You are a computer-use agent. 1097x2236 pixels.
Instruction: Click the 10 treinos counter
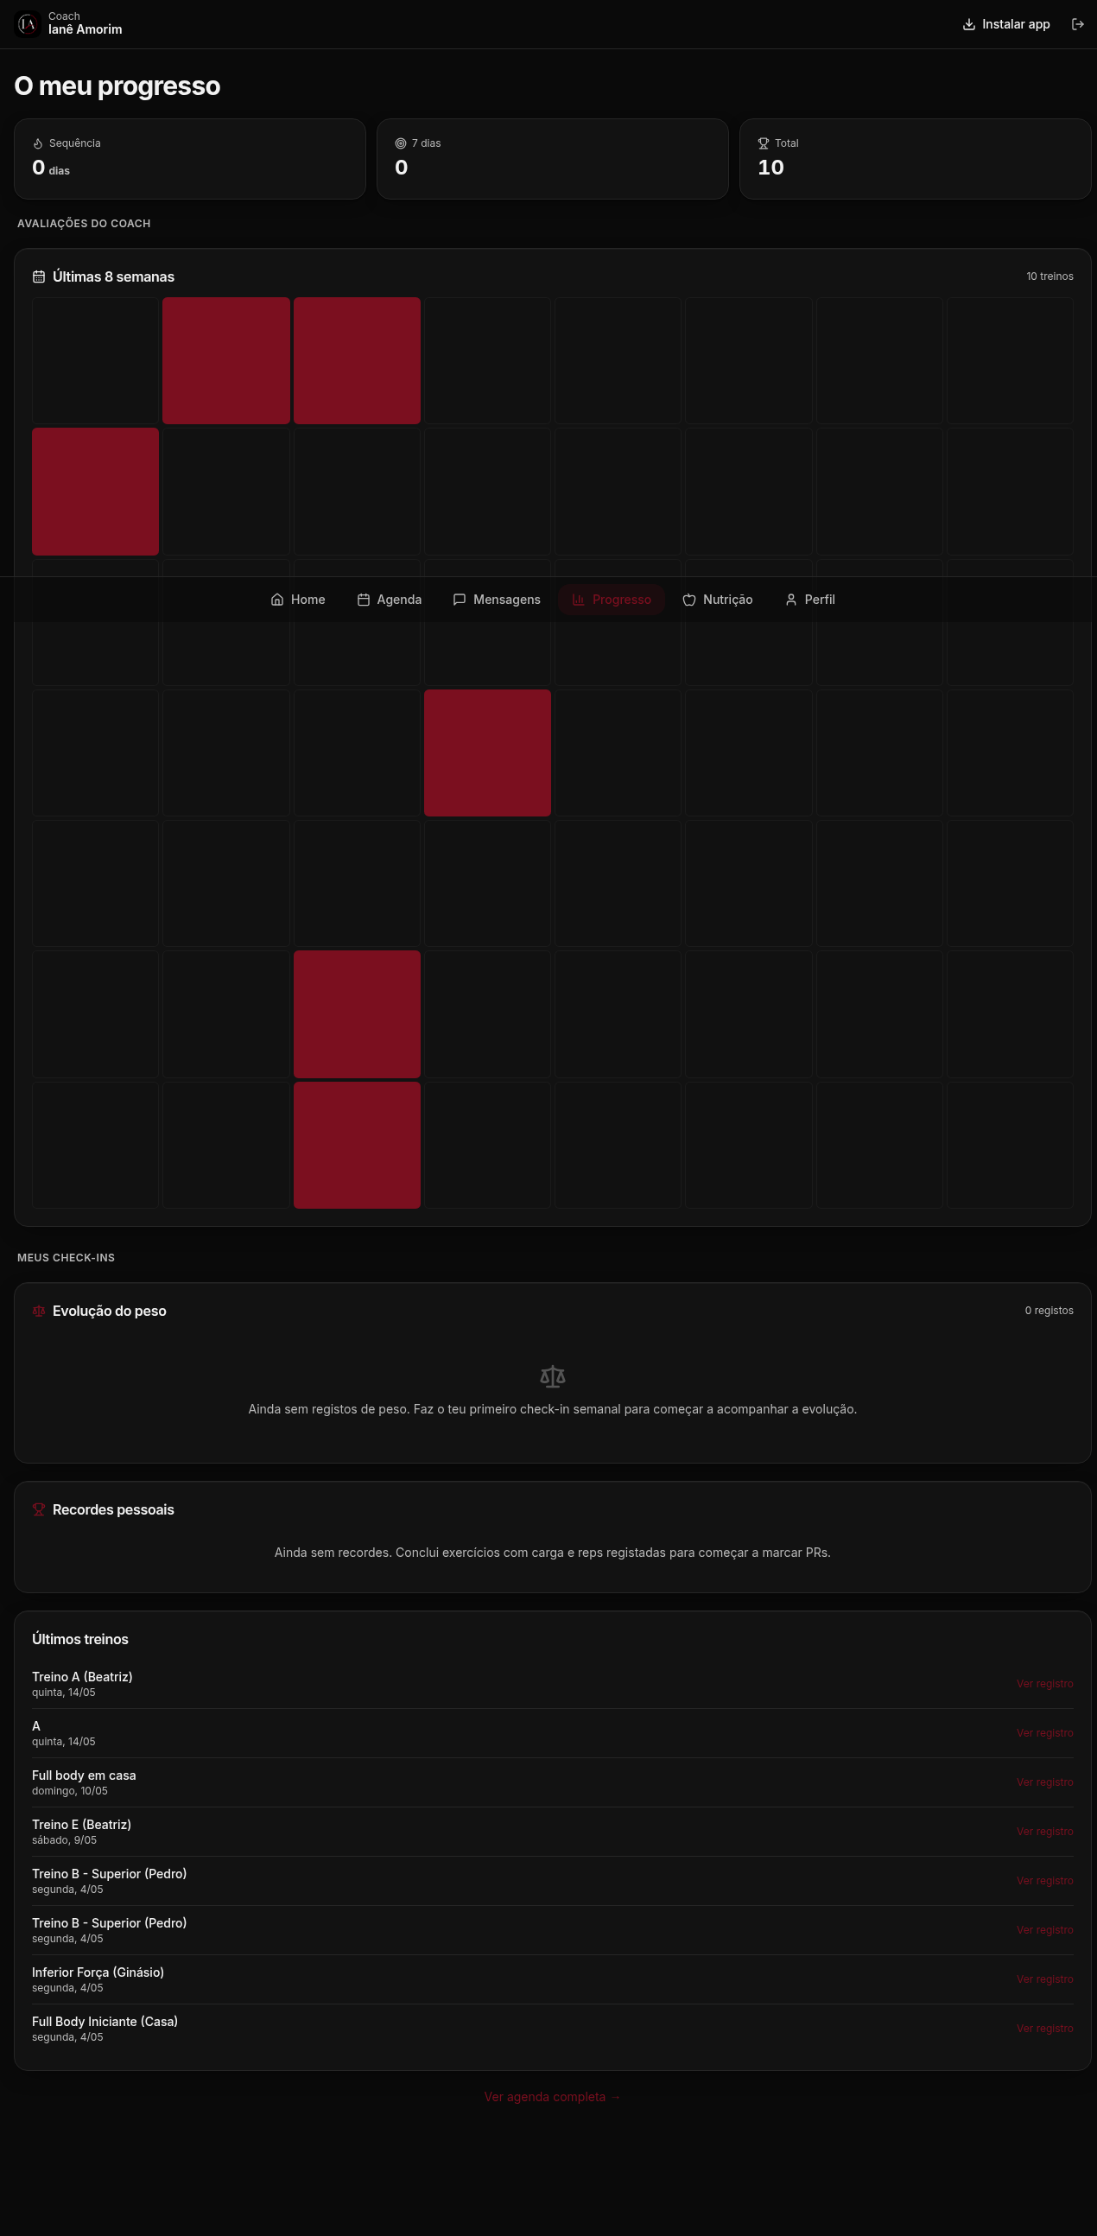point(1049,276)
